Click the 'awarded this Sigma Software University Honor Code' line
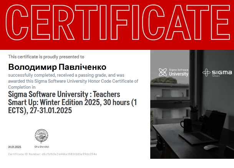This screenshot has height=168, width=234. 73,81
